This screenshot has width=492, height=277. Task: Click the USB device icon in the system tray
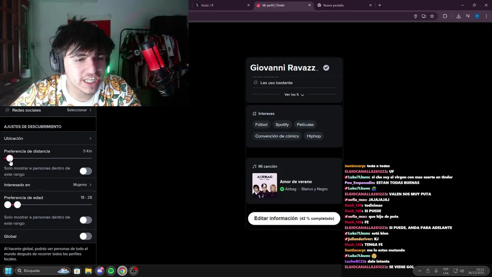(x=428, y=271)
